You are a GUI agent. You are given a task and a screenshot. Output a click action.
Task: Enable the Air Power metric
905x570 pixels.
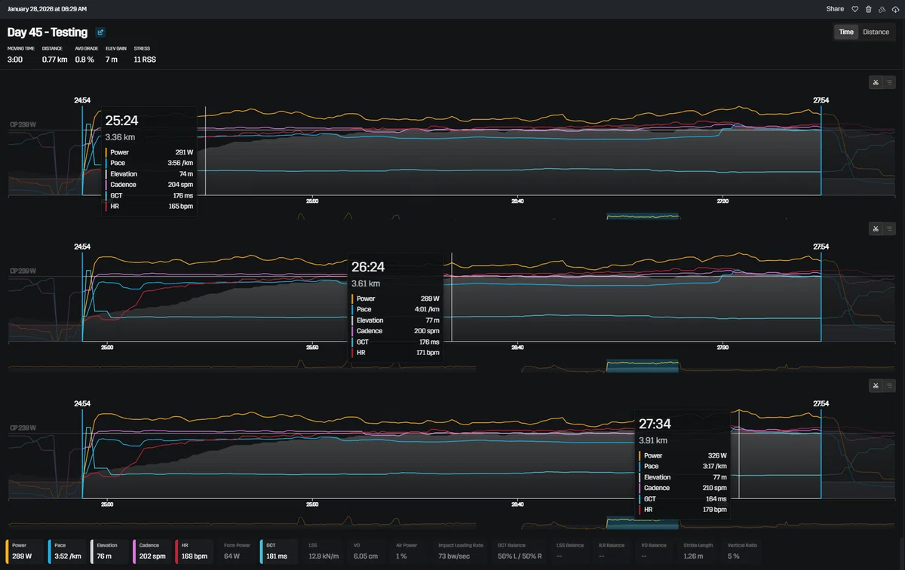pyautogui.click(x=407, y=551)
